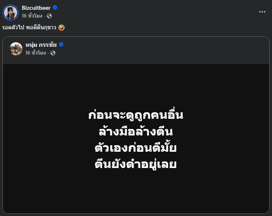The image size is (272, 216).
Task: Click the public globe icon under Bizcuitbeer
Action: click(x=49, y=16)
